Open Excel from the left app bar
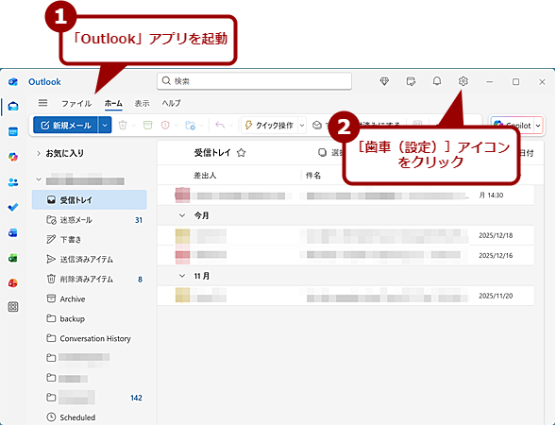Image resolution: width=556 pixels, height=426 pixels. [13, 258]
